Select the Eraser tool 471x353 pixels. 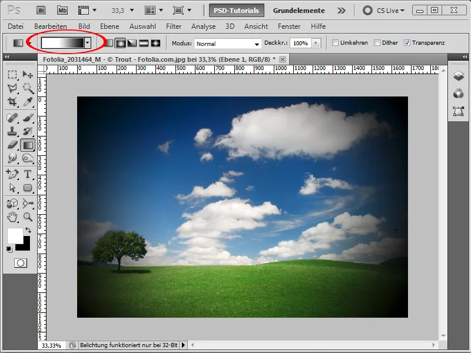coord(12,145)
